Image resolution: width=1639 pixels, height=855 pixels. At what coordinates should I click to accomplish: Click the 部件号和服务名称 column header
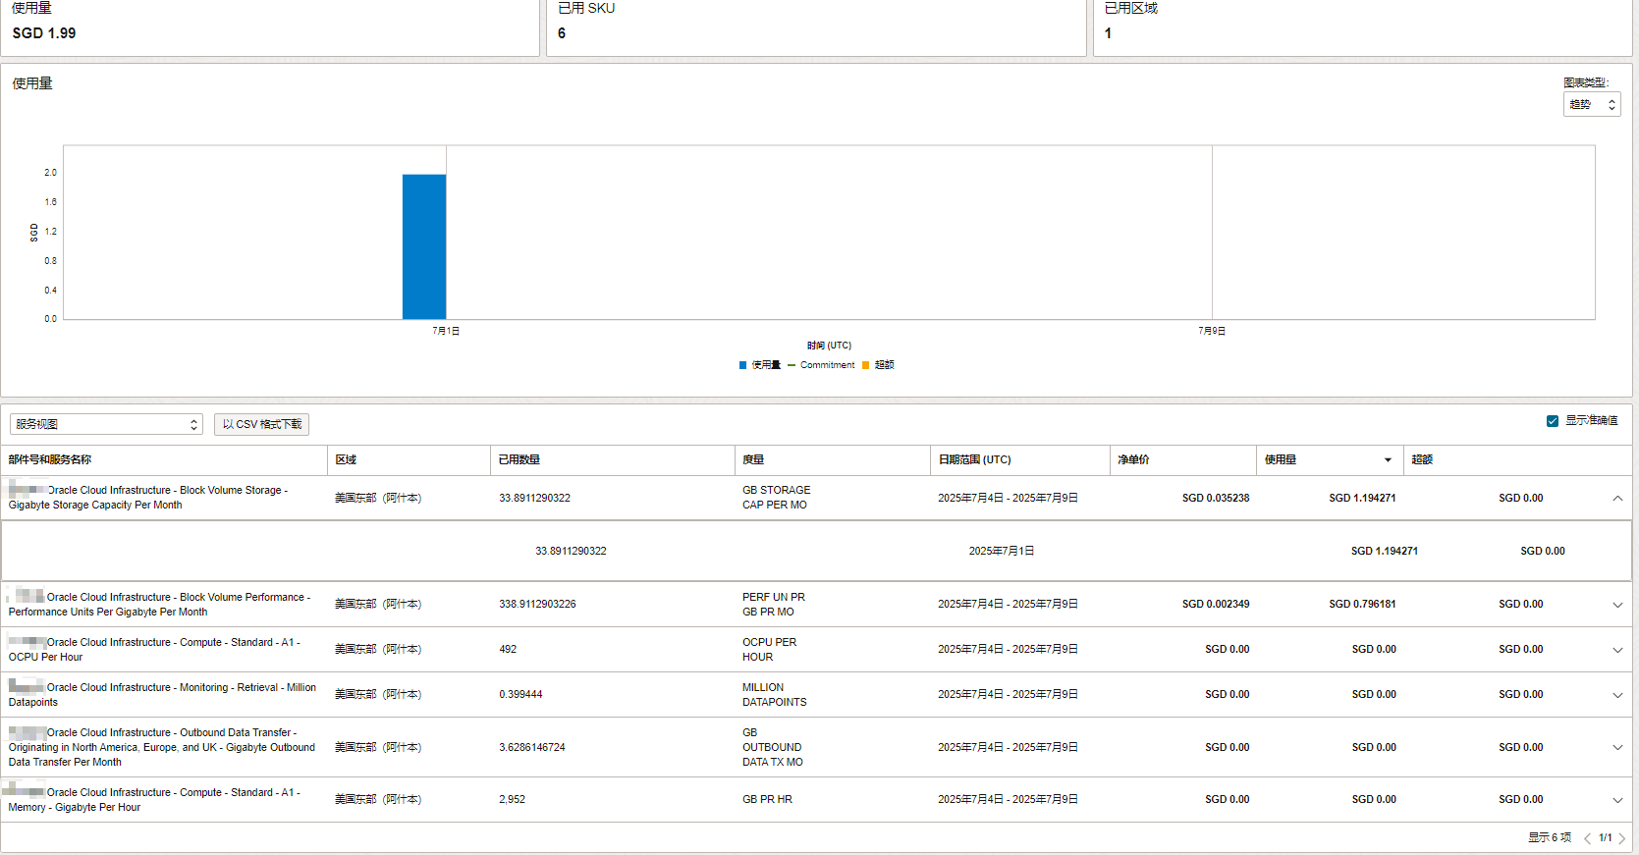pos(50,459)
